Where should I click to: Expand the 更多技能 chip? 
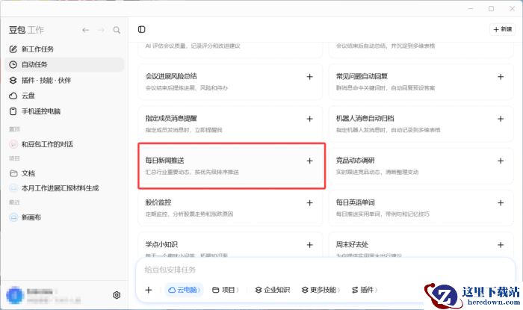click(321, 290)
